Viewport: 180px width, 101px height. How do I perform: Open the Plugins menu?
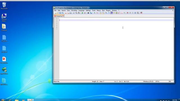point(108,11)
